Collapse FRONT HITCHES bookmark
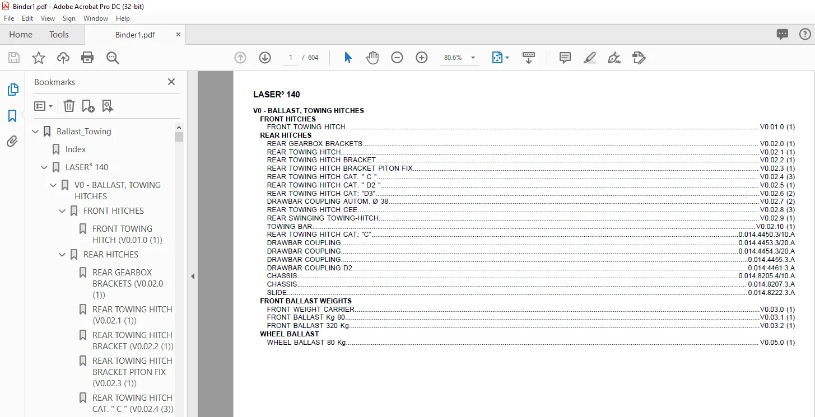 coord(62,211)
